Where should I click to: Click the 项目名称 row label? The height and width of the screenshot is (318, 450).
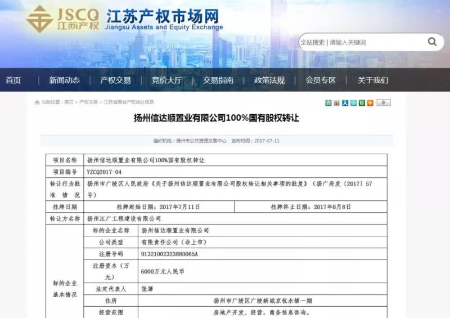[65, 160]
